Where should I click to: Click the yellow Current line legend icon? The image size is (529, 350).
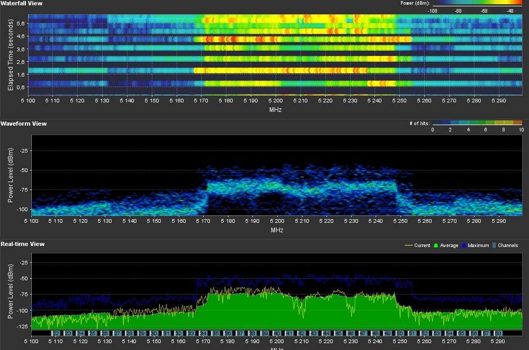[x=408, y=245]
